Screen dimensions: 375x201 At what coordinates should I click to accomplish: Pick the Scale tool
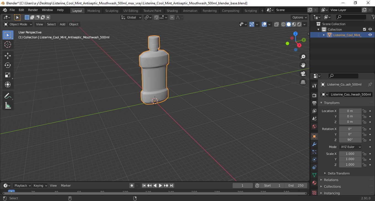click(8, 75)
